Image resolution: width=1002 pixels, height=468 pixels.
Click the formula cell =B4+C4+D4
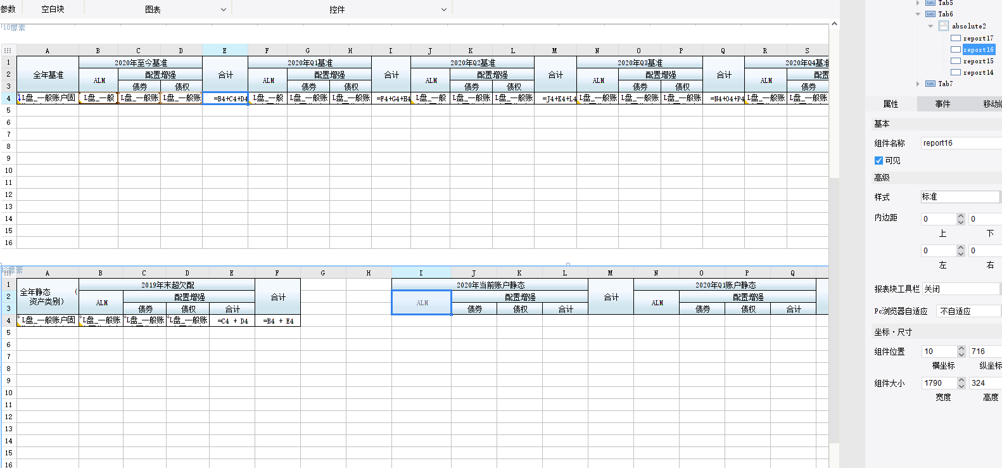(x=225, y=98)
